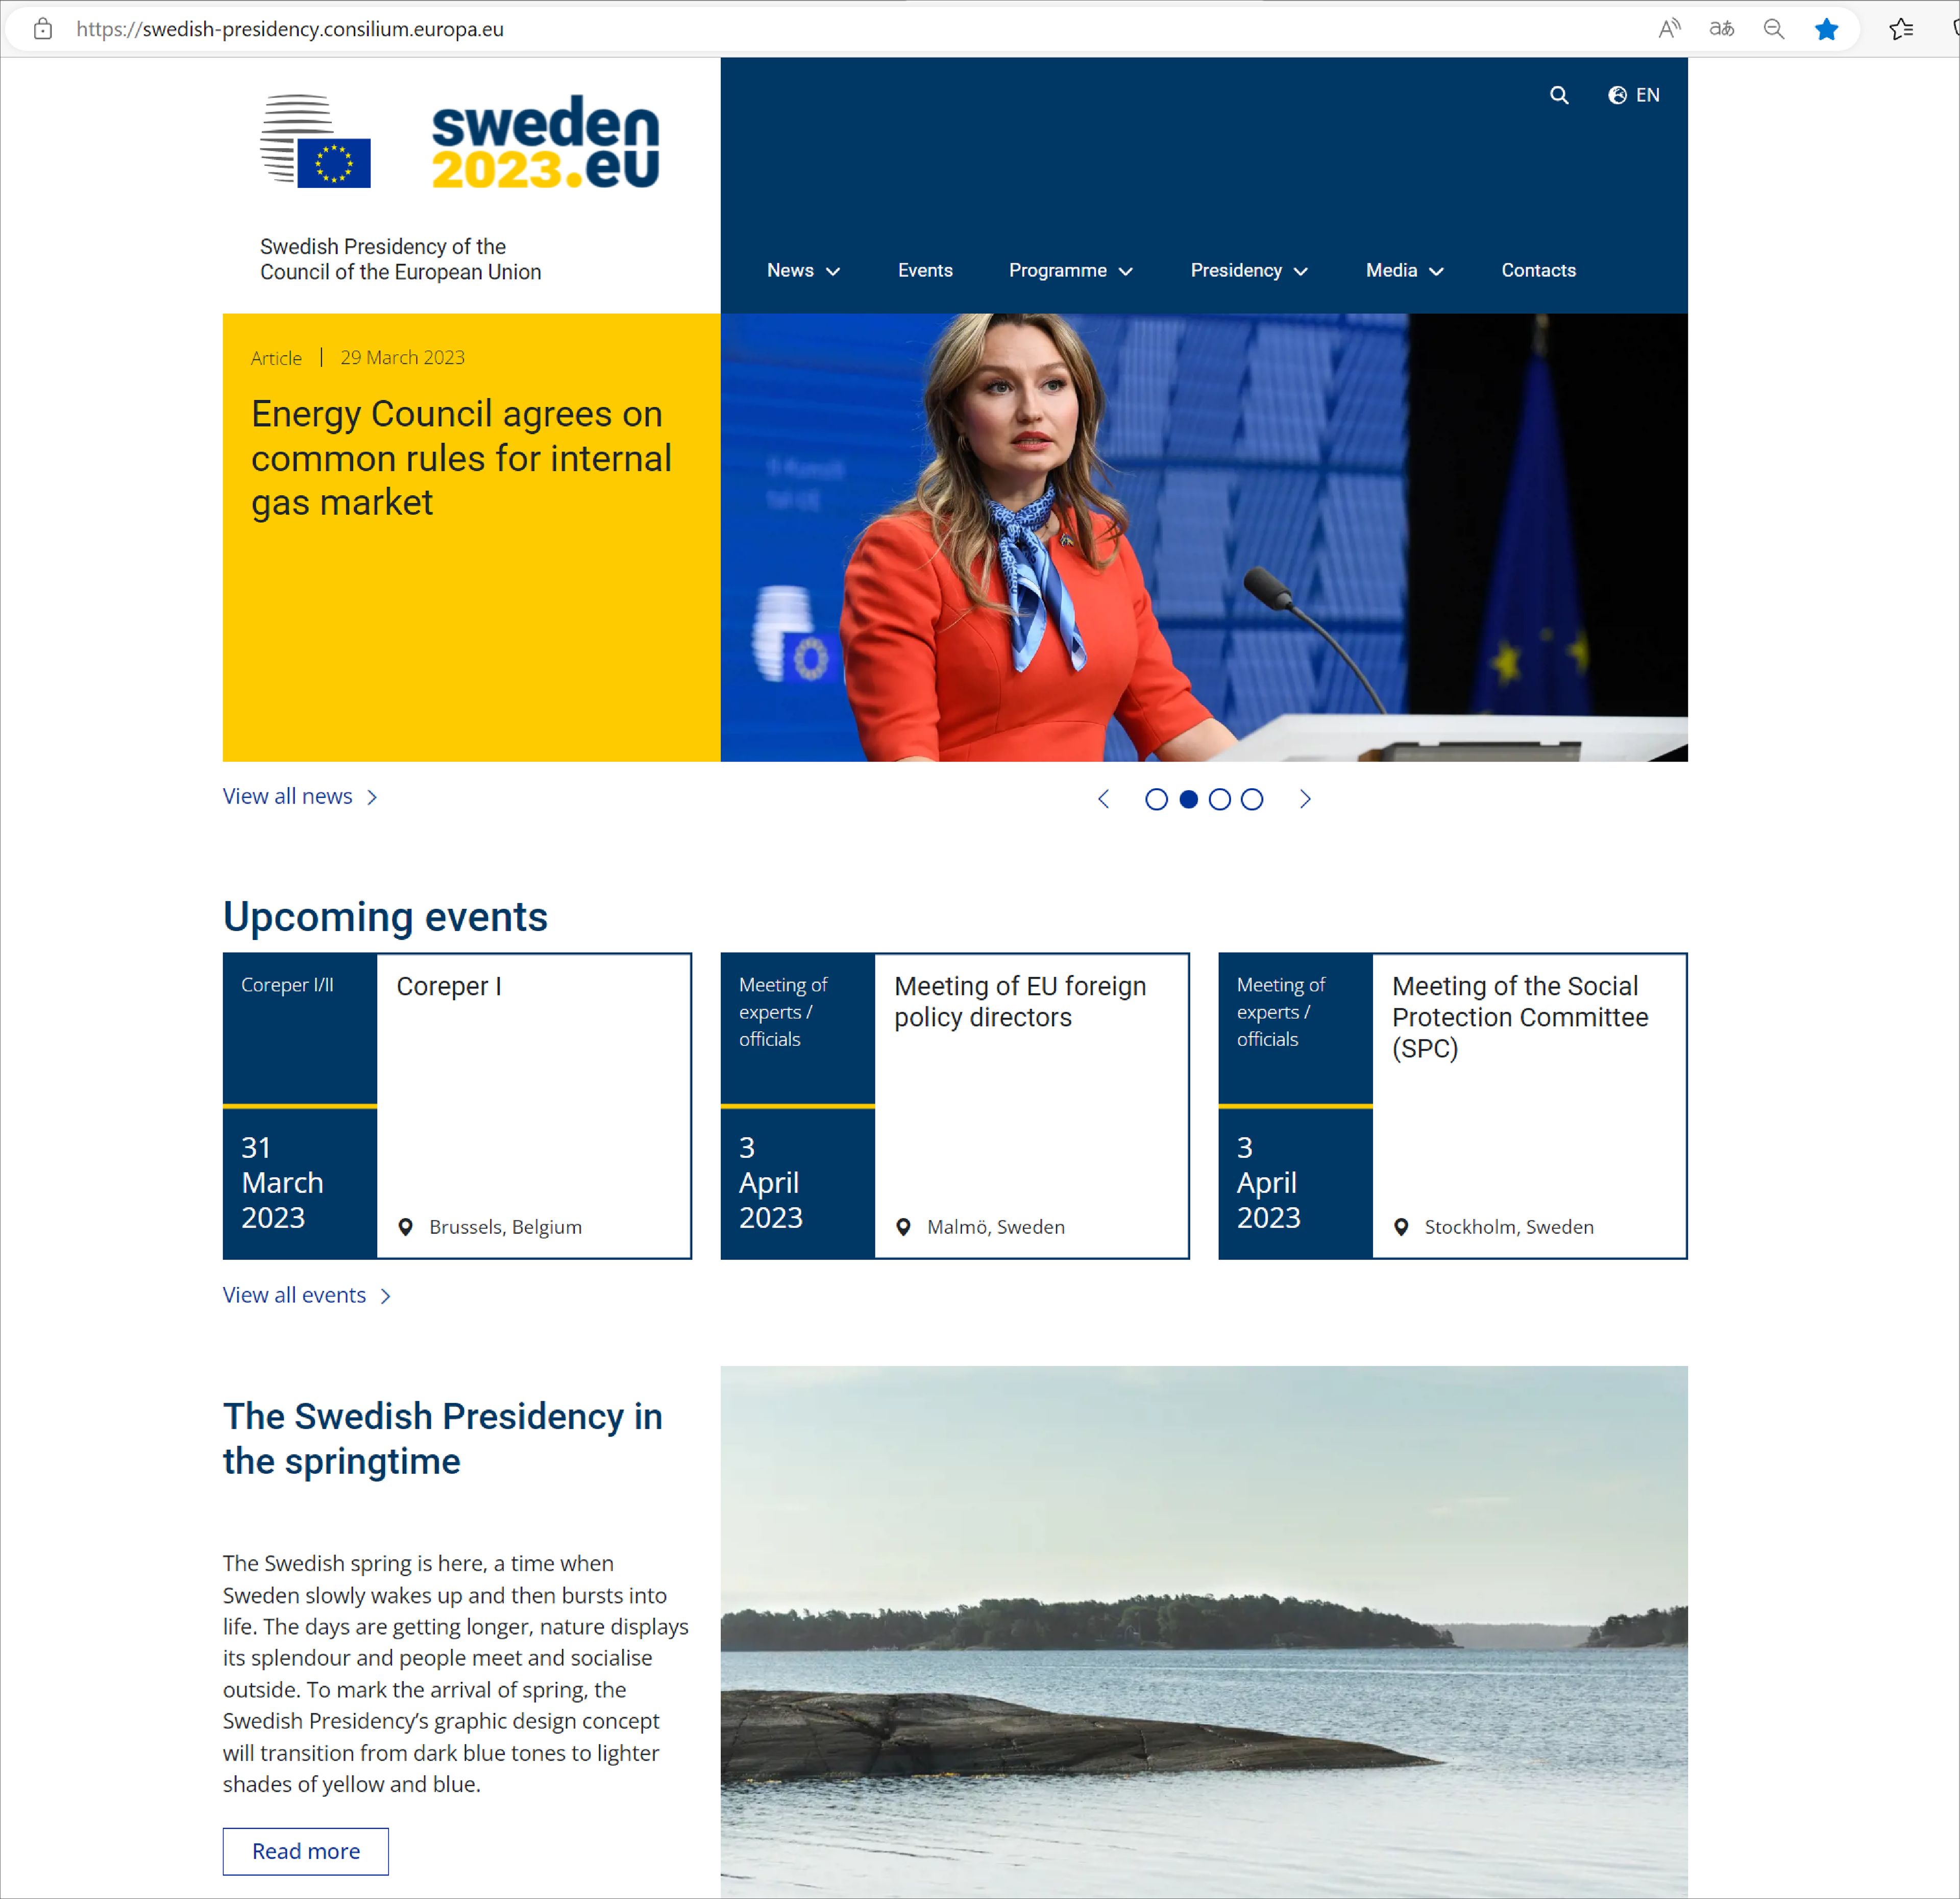Click the hero image of the speaker
The height and width of the screenshot is (1899, 1960).
click(1204, 538)
